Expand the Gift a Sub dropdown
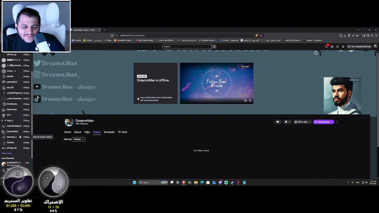The height and width of the screenshot is (213, 379). tap(302, 122)
